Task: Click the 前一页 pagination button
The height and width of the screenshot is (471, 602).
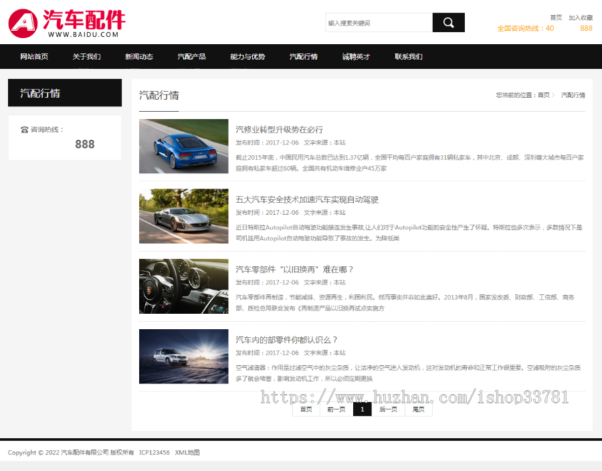Action: click(336, 409)
